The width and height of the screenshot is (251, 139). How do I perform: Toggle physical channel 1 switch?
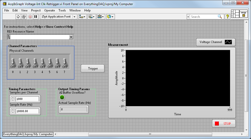[20, 62]
